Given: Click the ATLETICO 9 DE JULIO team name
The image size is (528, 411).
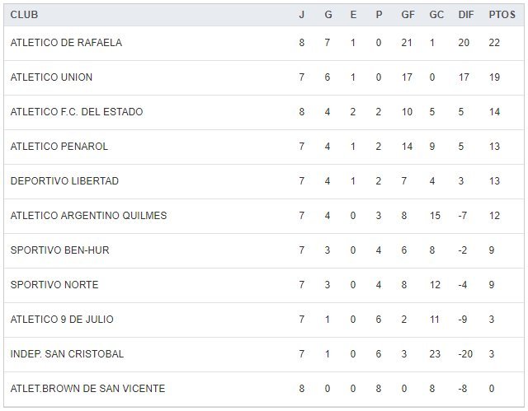Looking at the screenshot, I should [62, 320].
